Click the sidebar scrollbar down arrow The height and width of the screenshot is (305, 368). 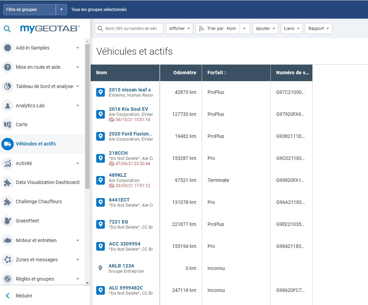[x=87, y=283]
